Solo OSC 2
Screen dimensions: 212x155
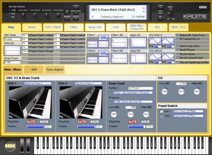[94, 122]
